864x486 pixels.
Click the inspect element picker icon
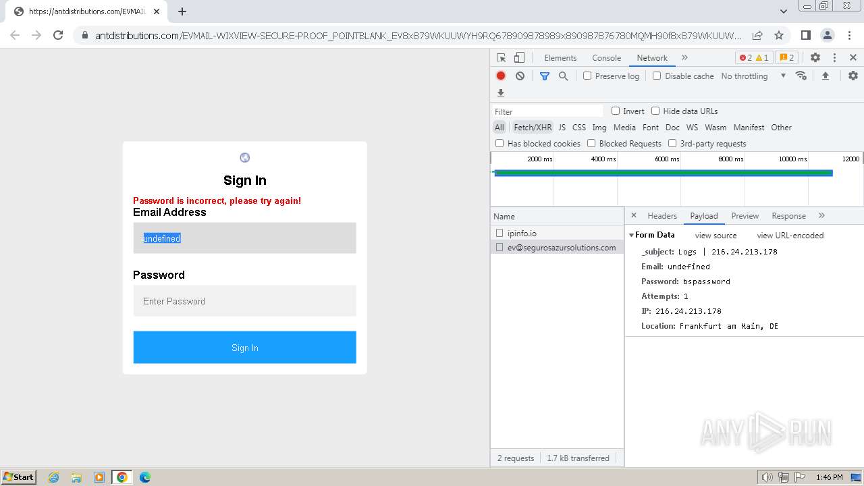click(501, 57)
